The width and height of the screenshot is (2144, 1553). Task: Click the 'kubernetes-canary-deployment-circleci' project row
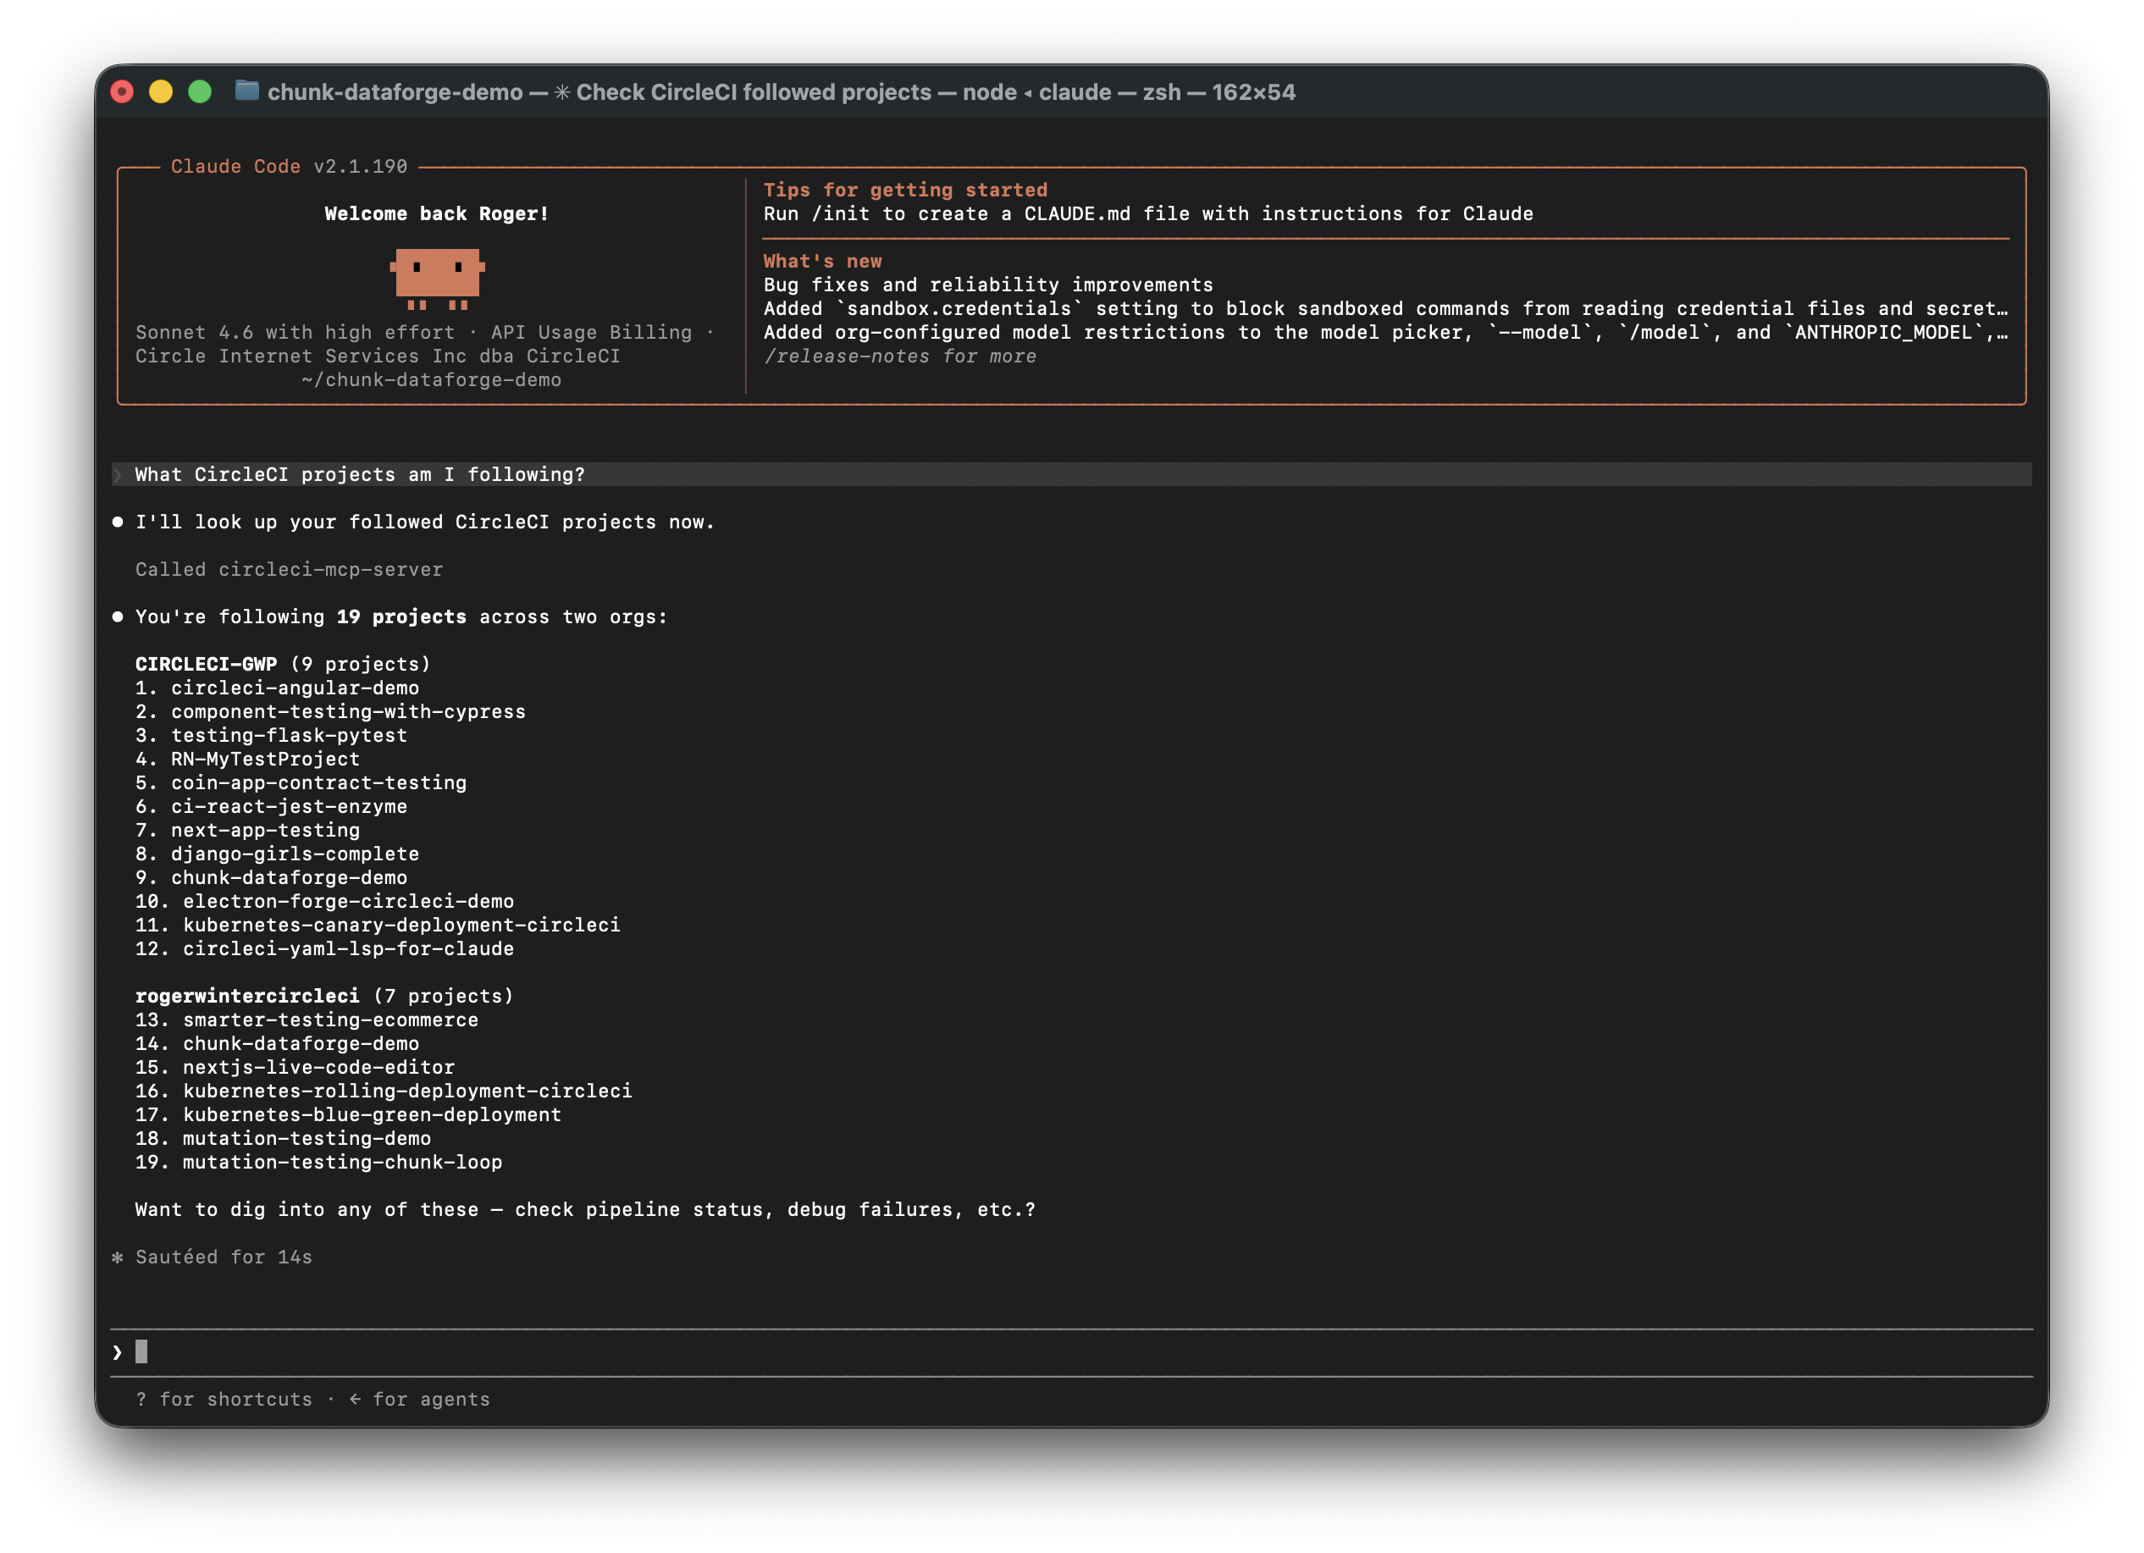tap(377, 925)
